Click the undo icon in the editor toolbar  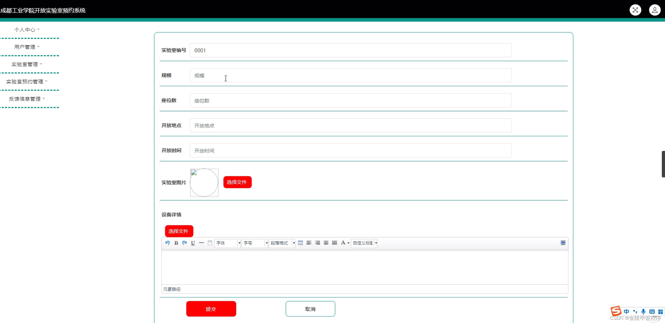(167, 243)
